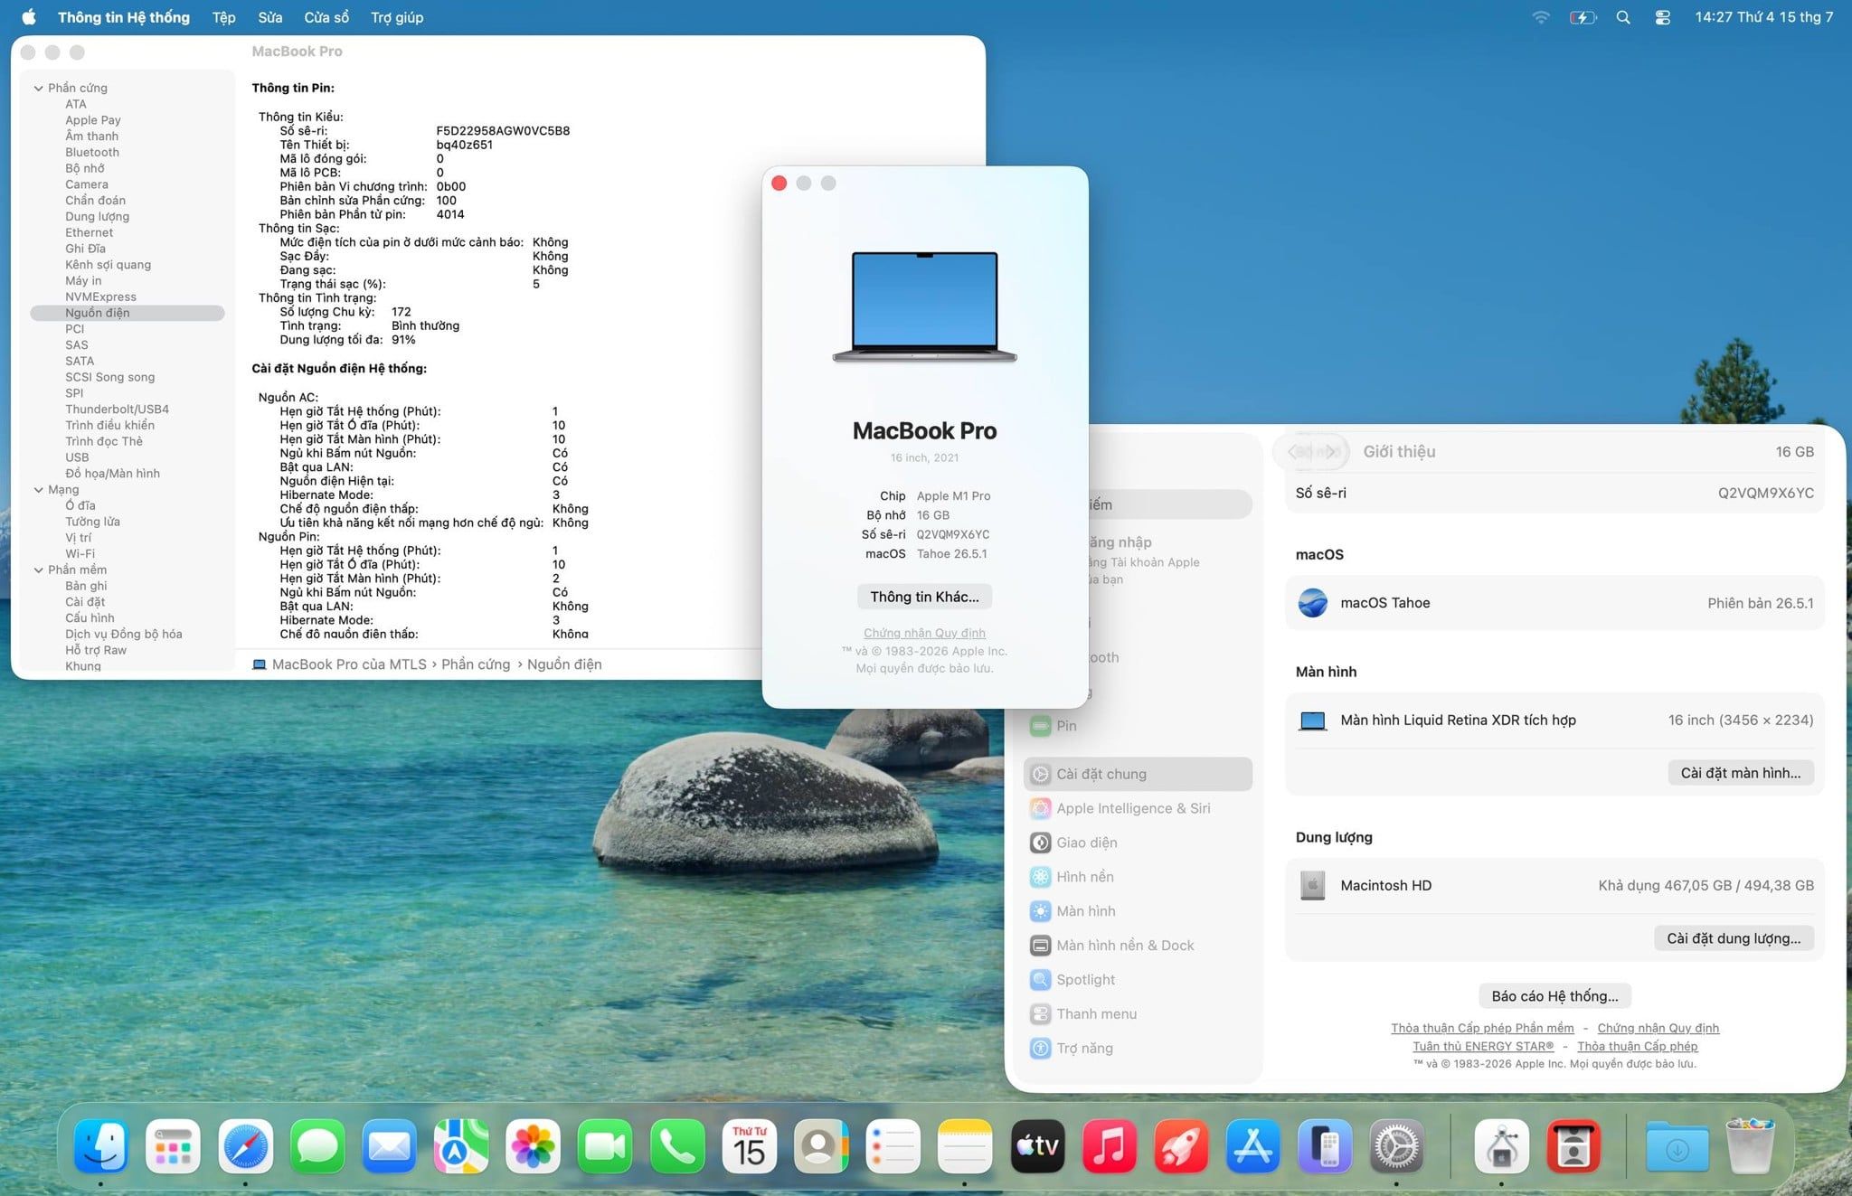1852x1196 pixels.
Task: Open the Notes app in the Dock
Action: pyautogui.click(x=966, y=1146)
